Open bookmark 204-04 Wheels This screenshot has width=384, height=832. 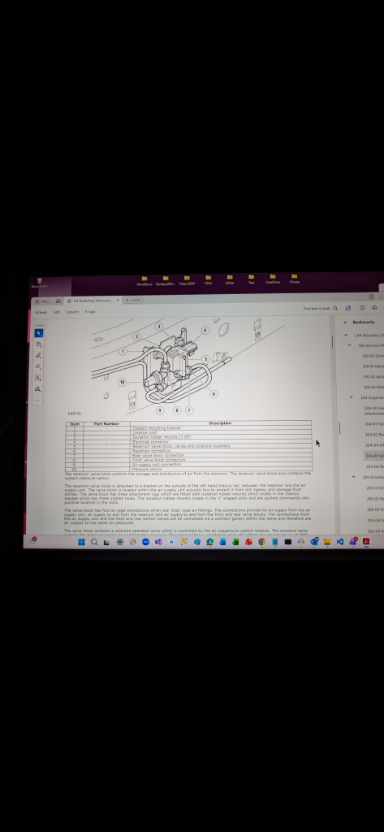[375, 445]
